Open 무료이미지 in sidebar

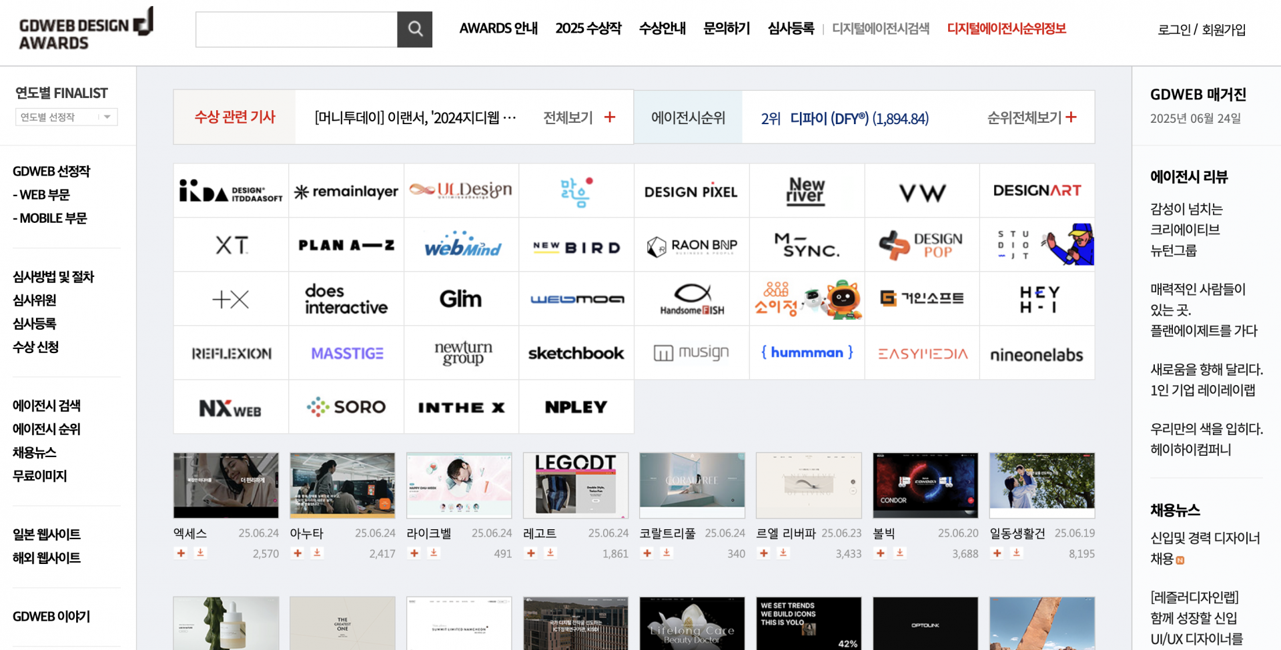(x=40, y=476)
